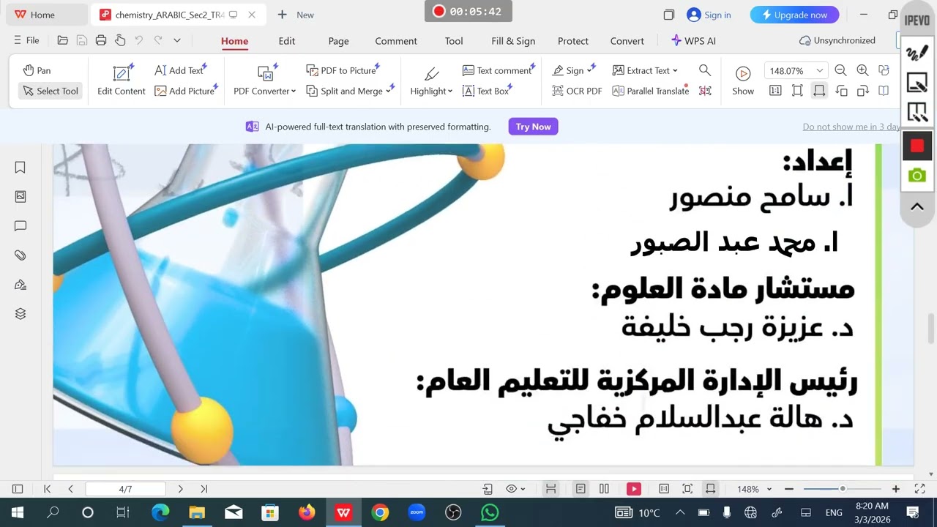Viewport: 937px width, 527px height.
Task: Open the Highlight dropdown
Action: point(431,81)
